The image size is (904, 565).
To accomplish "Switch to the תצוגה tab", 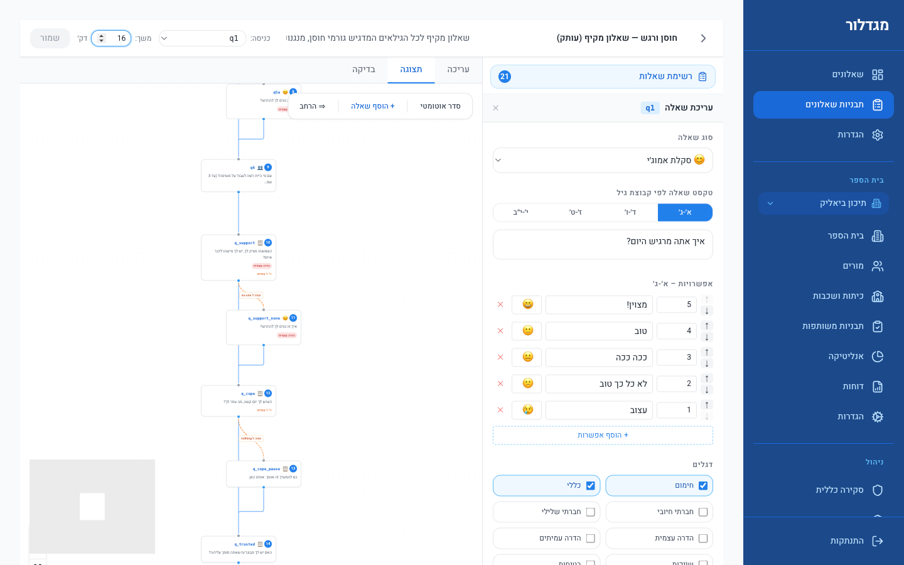I will pos(411,70).
